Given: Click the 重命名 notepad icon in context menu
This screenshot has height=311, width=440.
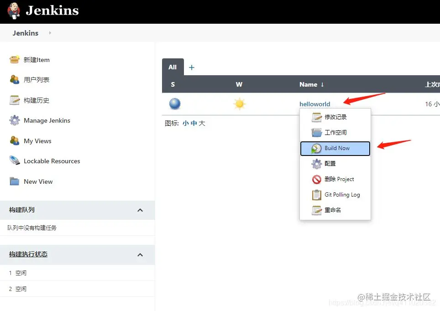Looking at the screenshot, I should [316, 210].
